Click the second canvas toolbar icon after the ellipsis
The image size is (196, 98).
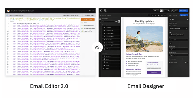point(156,15)
